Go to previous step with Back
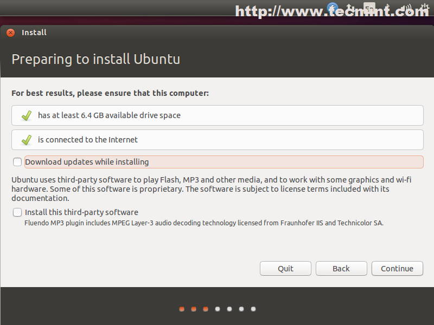 pyautogui.click(x=341, y=269)
